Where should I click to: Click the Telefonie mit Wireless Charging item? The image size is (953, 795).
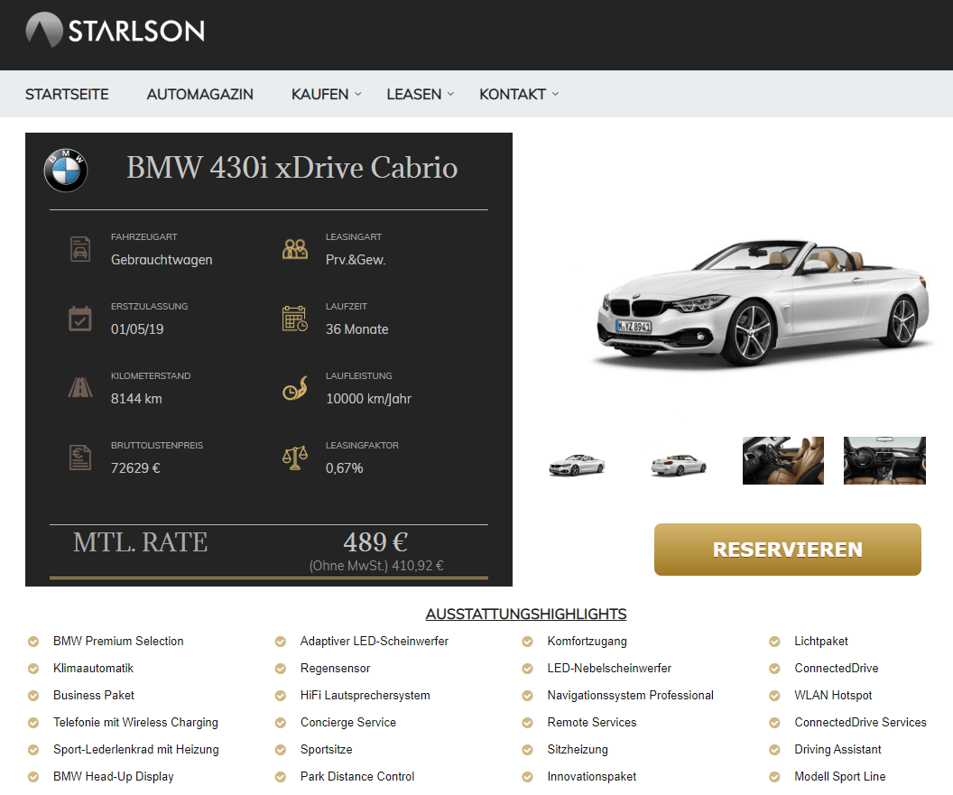135,722
